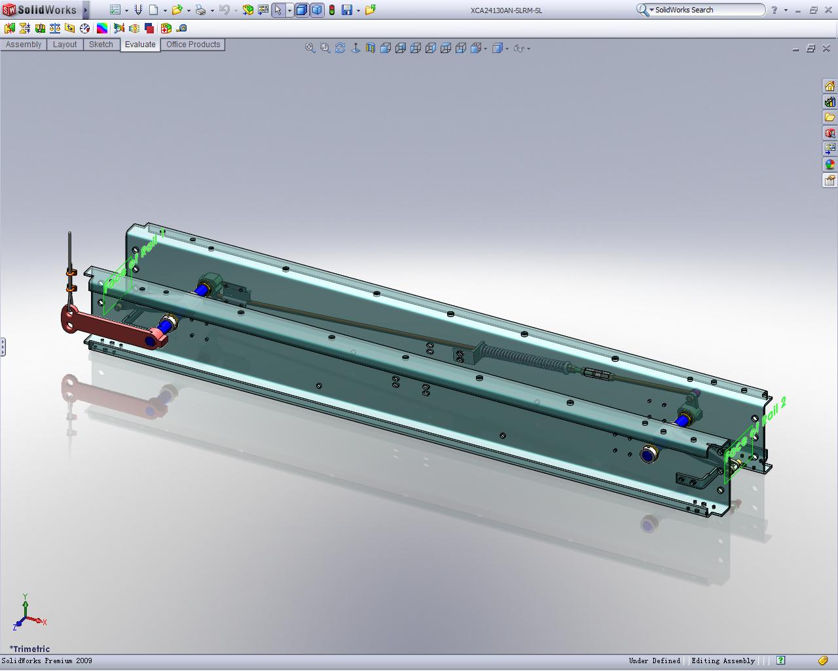Click the Rebuild traffic light icon
The width and height of the screenshot is (838, 671).
332,10
